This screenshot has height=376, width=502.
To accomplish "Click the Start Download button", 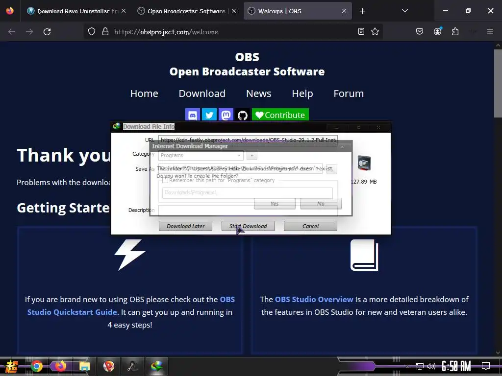I will (x=248, y=226).
